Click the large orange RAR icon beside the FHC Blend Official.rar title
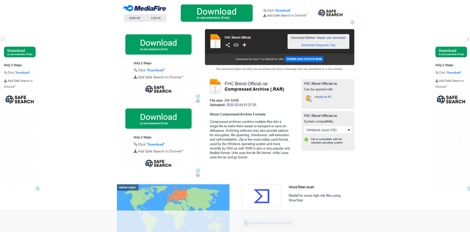Image resolution: width=470 pixels, height=232 pixels. 215,86
